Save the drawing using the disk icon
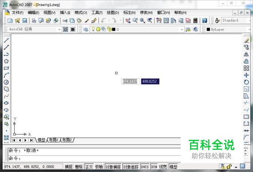253x172 pixels. pos(25,20)
